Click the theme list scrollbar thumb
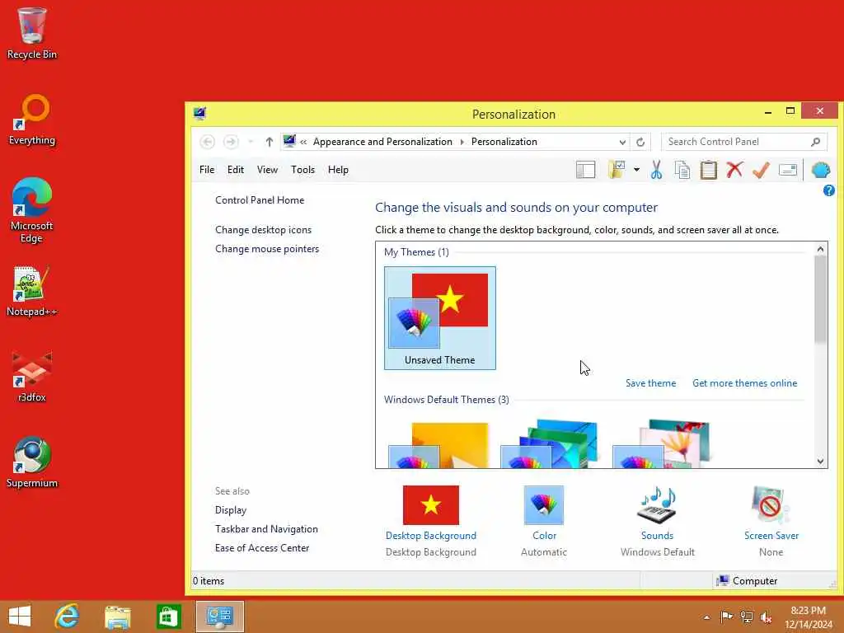Screen dimensions: 844x633 [820, 298]
